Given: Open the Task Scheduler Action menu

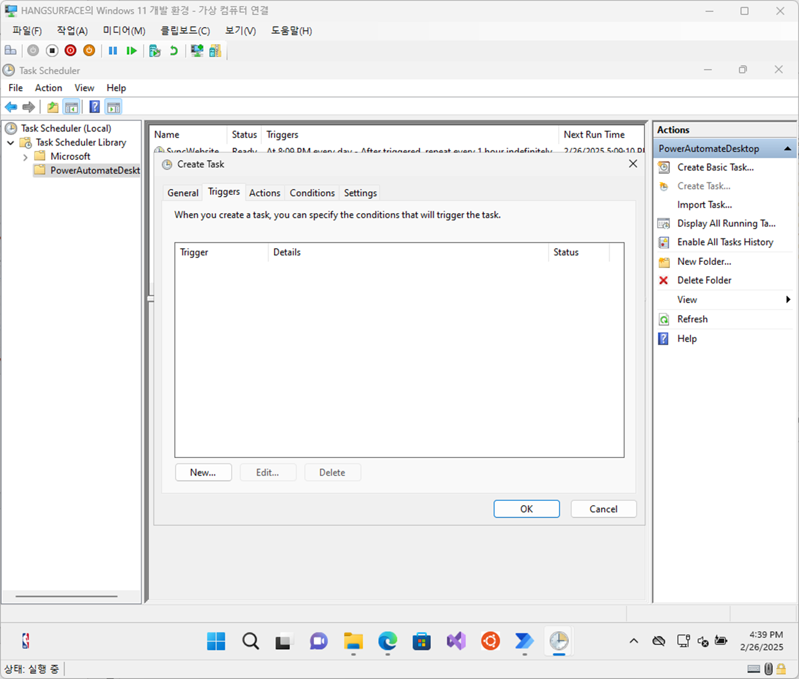Looking at the screenshot, I should (48, 88).
